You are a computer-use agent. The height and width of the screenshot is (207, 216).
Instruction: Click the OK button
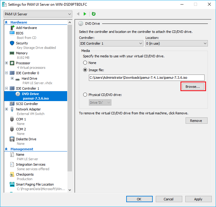pos(139,199)
